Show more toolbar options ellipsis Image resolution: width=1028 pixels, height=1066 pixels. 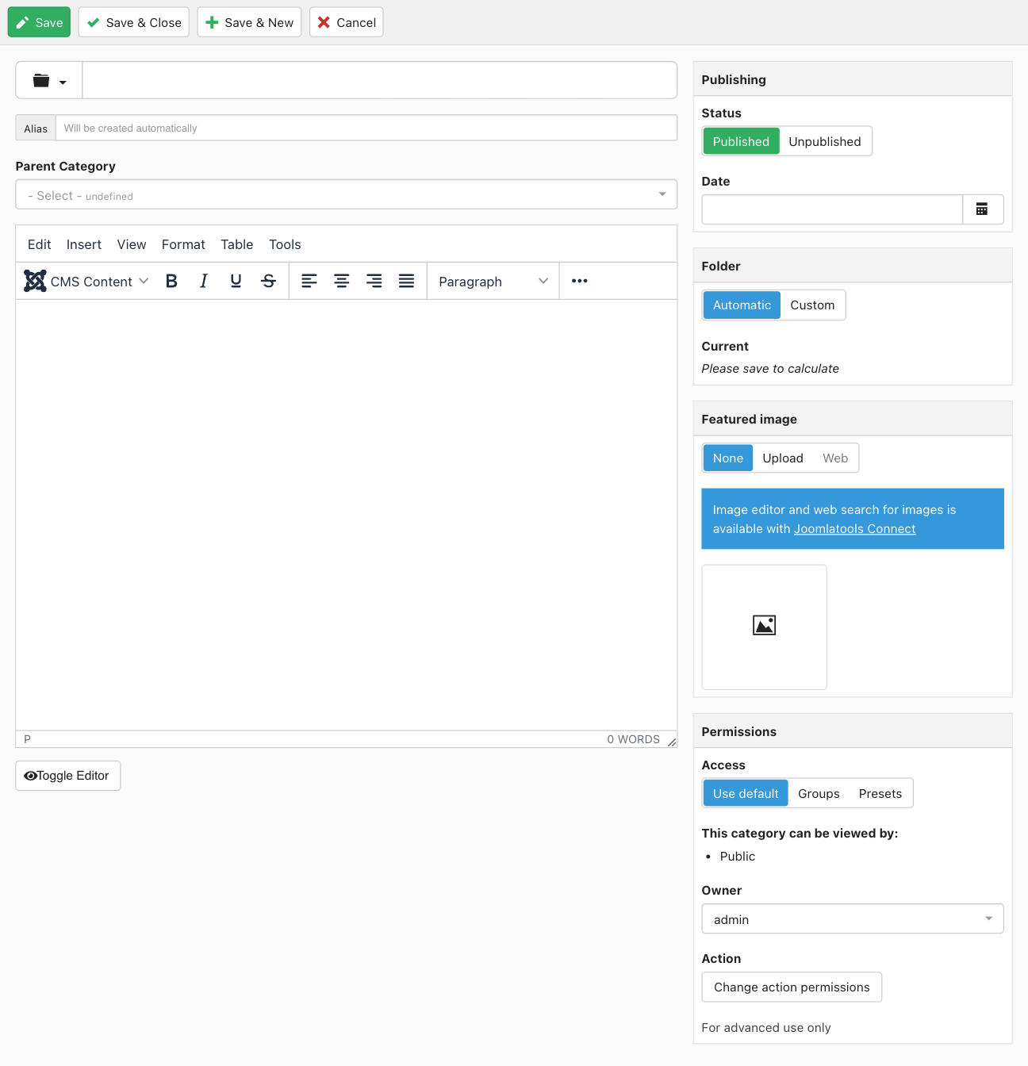(580, 281)
